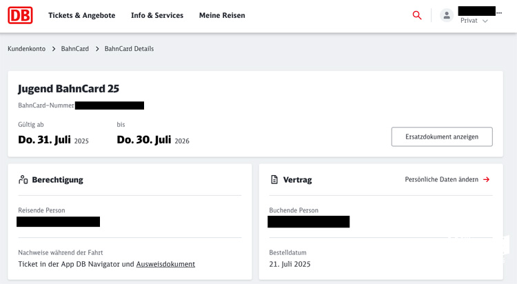Click the Berechtigung person icon
The height and width of the screenshot is (284, 517).
[23, 180]
